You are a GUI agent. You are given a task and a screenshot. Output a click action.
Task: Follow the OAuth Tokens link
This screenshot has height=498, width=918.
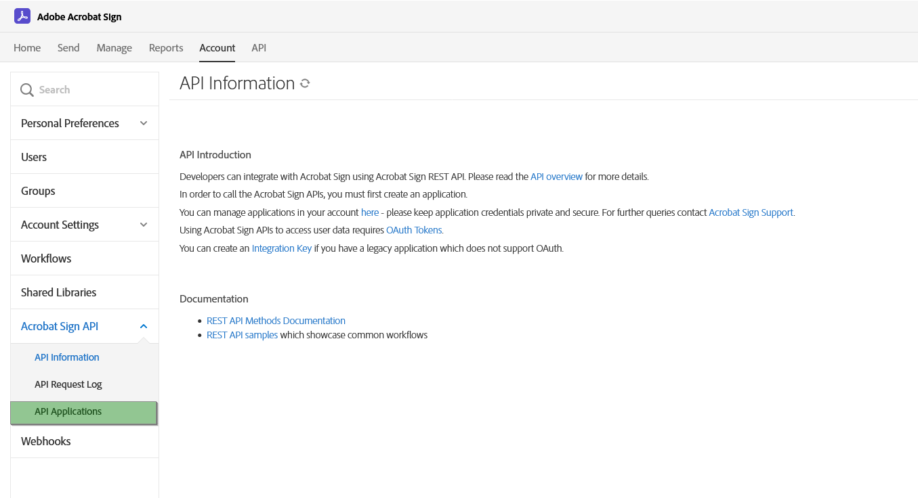[414, 230]
